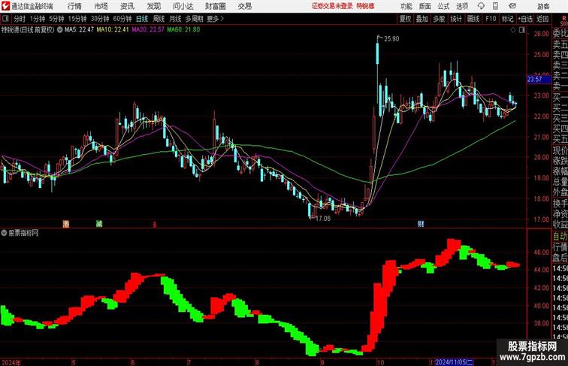Open the 问小达 menu

click(183, 6)
